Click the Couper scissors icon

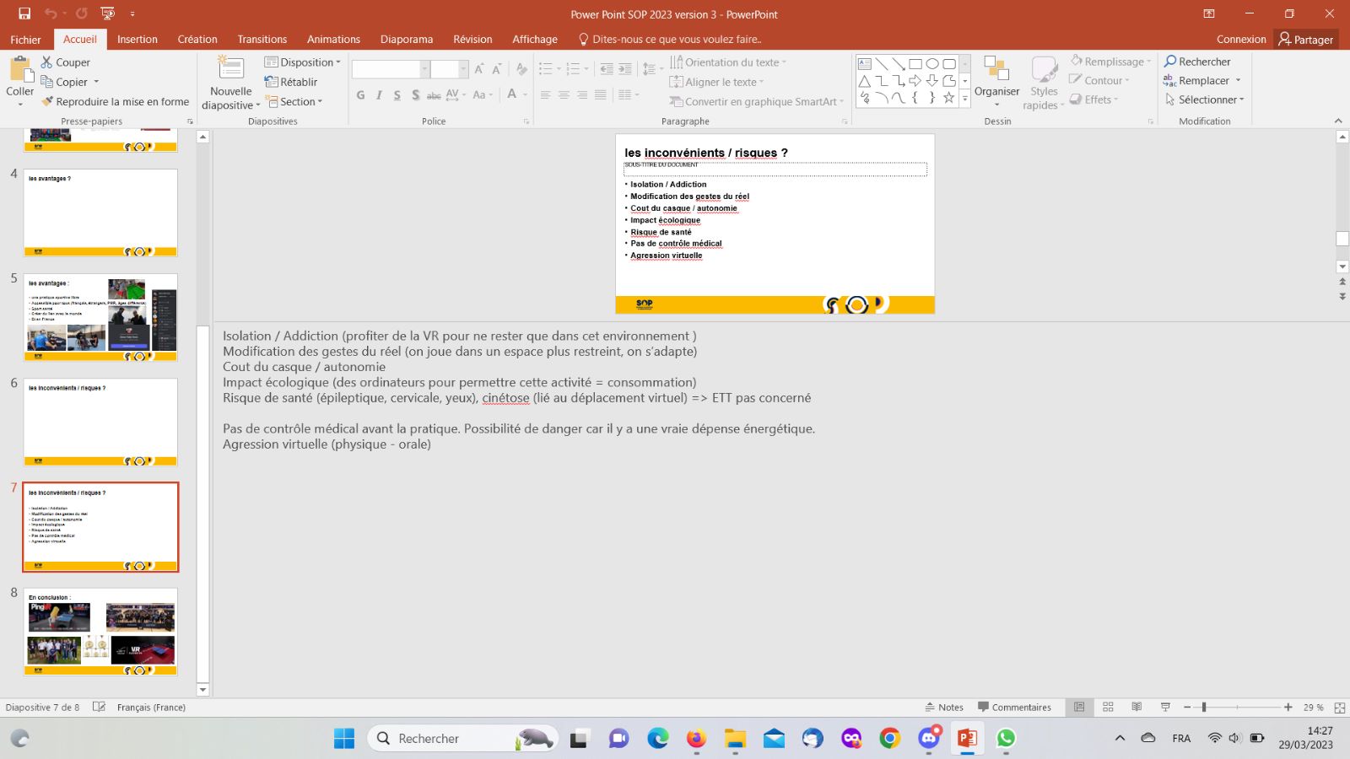[x=47, y=62]
